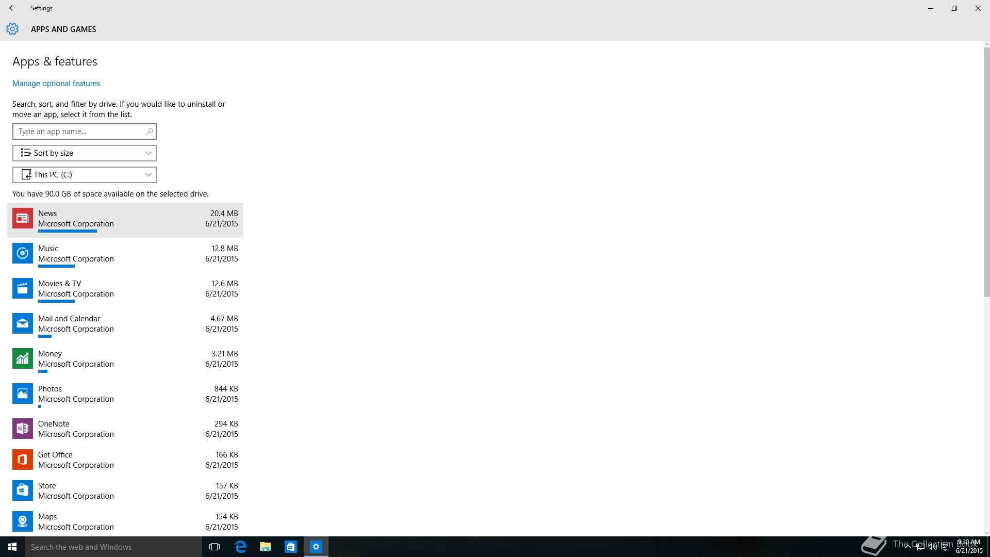Click the Movies & TV app icon
Image resolution: width=990 pixels, height=557 pixels.
(23, 288)
